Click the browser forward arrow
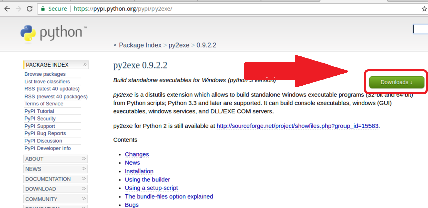This screenshot has height=208, width=428. pos(18,9)
